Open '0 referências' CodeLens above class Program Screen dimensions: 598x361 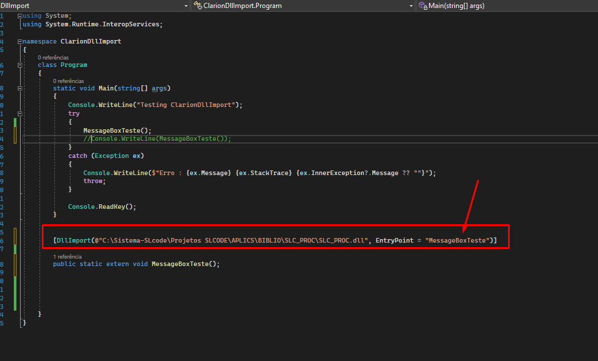click(53, 58)
